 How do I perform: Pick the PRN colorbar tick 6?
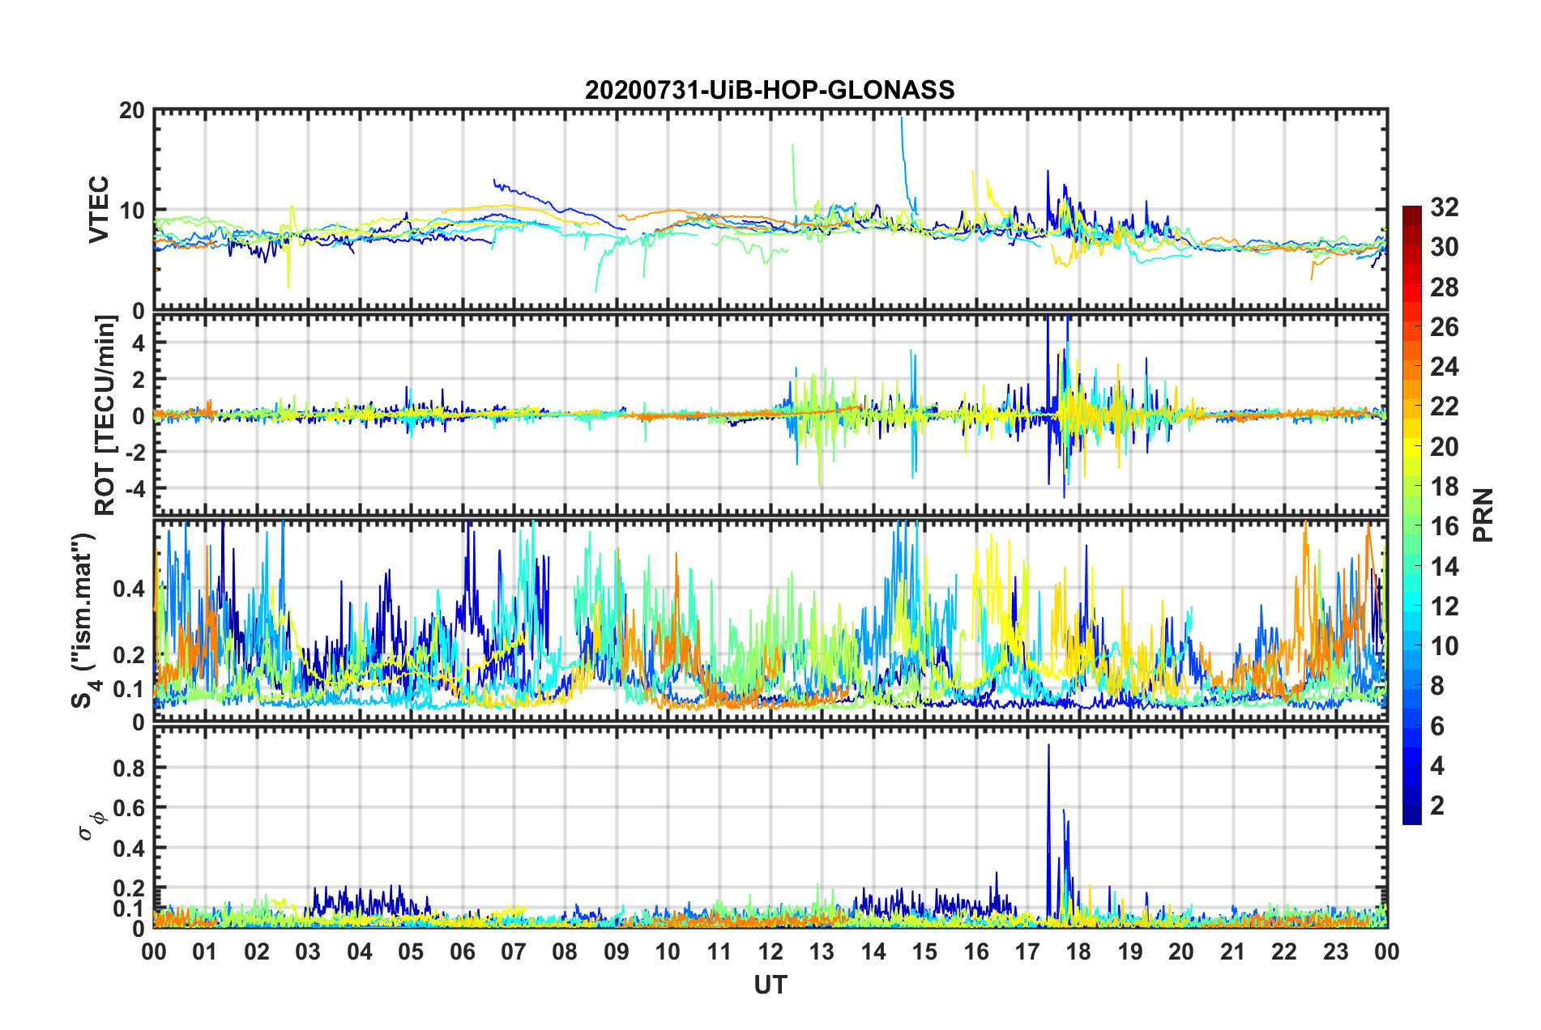tap(1437, 726)
